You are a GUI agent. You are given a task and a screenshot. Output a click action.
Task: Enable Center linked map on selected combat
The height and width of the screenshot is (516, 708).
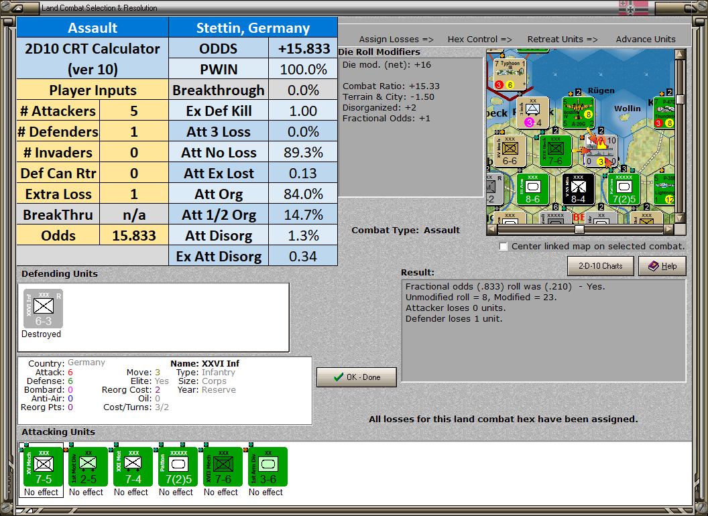coord(504,247)
